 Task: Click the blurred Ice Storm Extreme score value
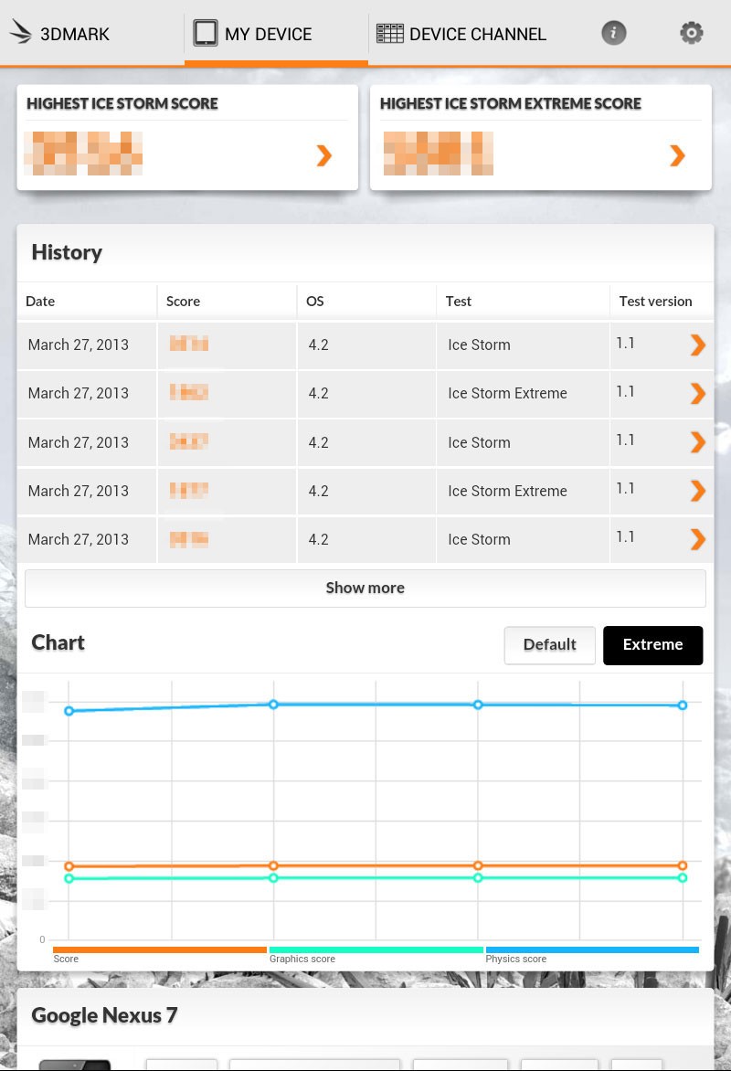tap(439, 154)
